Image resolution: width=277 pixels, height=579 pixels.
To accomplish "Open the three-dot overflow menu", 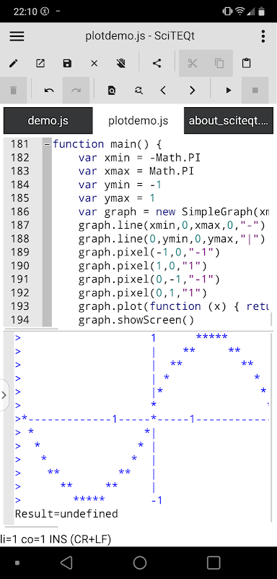I will (x=263, y=36).
